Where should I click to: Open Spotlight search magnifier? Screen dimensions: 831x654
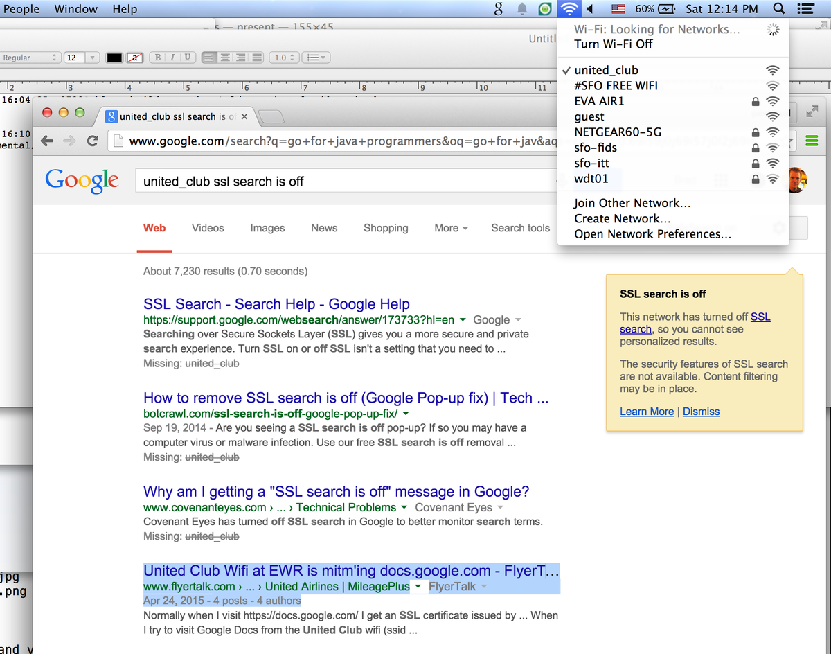pos(778,9)
